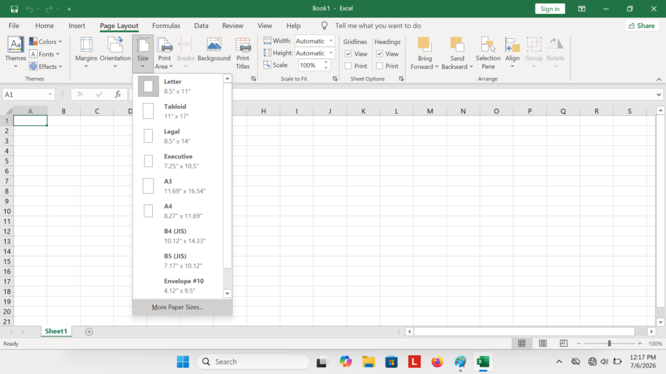Open the Themes gallery
This screenshot has height=374, width=666.
16,53
